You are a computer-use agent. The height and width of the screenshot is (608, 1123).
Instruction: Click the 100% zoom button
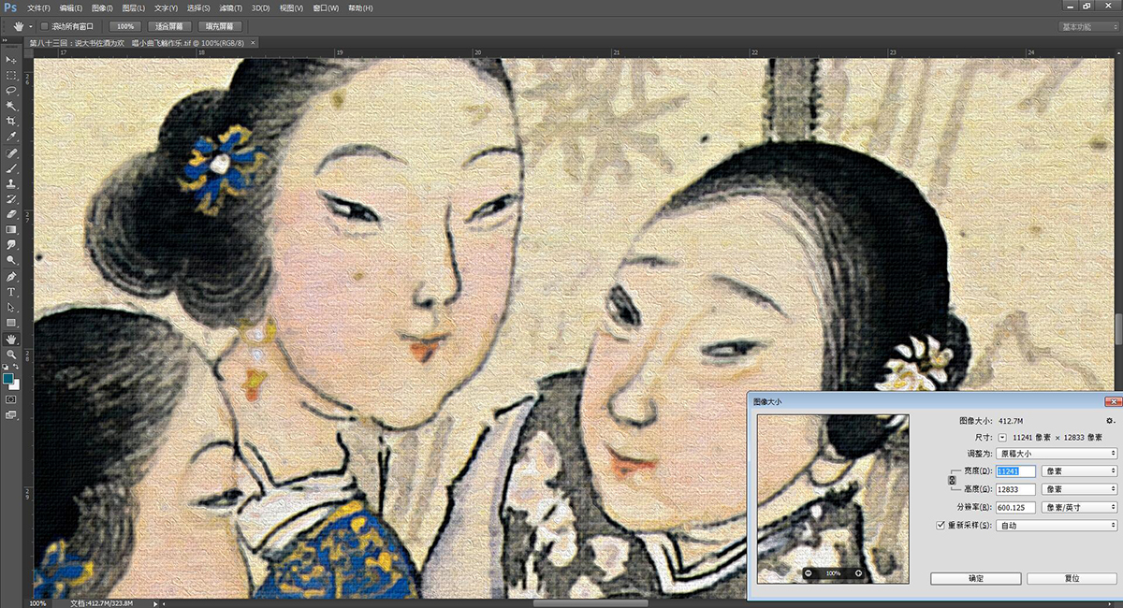pos(127,26)
